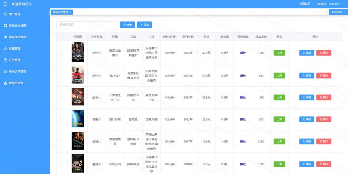Check the row checkbox for 速度与激情10
This screenshot has width=348, height=174.
(62, 53)
